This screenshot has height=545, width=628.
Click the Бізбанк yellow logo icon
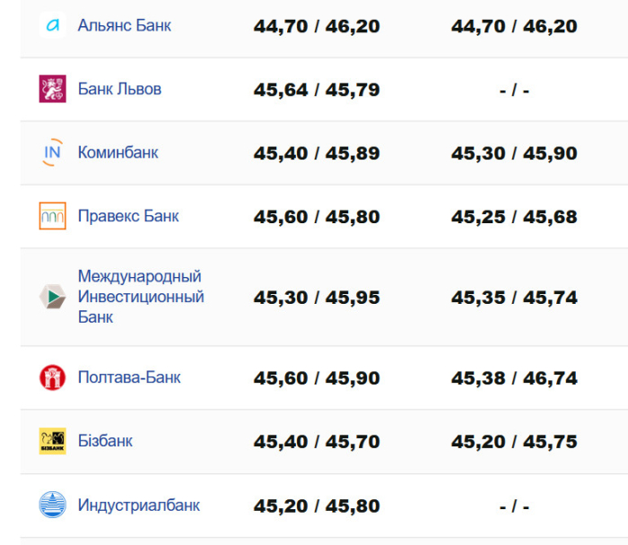[52, 441]
